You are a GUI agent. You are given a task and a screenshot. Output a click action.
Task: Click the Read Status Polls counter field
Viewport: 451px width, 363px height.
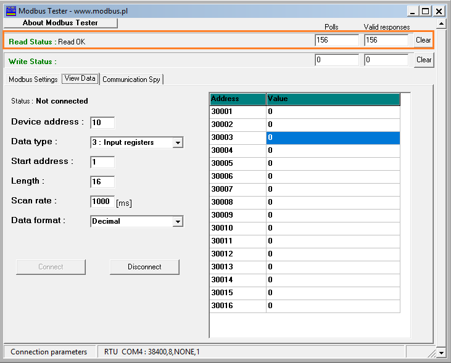[337, 40]
